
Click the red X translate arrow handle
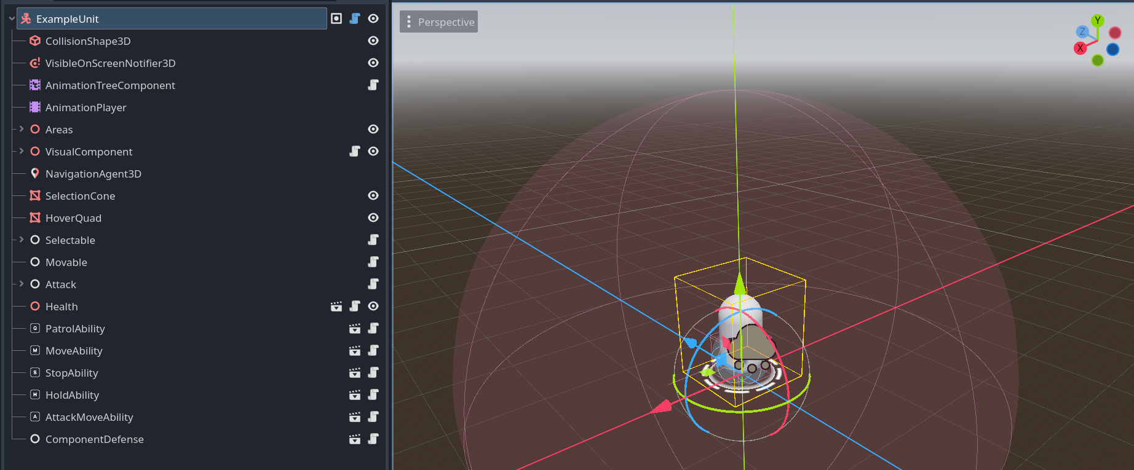[x=662, y=406]
